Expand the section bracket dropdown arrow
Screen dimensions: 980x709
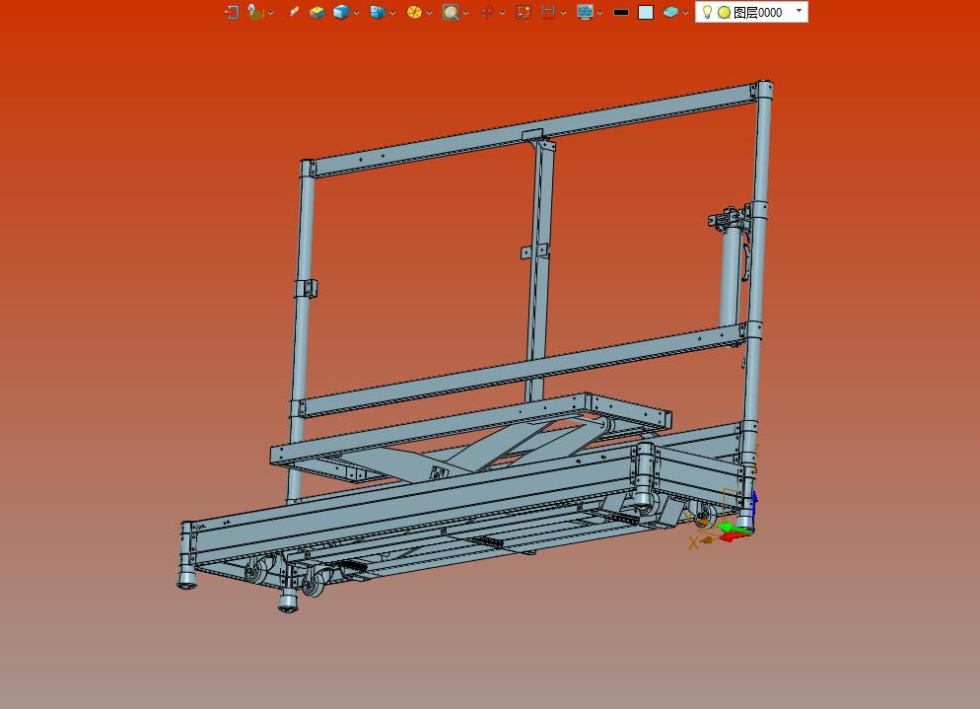pyautogui.click(x=564, y=13)
